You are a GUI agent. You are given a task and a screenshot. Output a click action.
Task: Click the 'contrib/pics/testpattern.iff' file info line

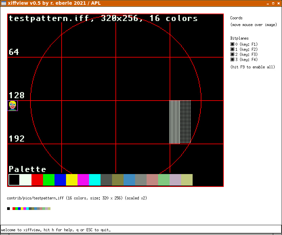coord(77,198)
